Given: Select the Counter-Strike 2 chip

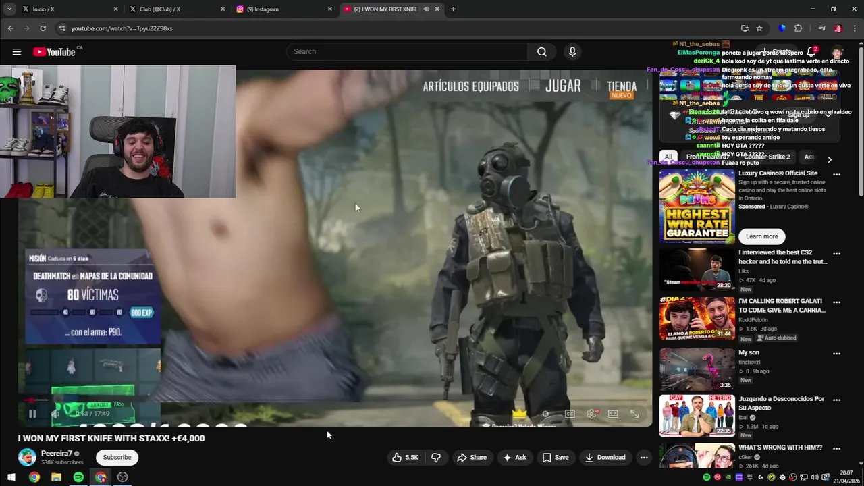Looking at the screenshot, I should point(766,157).
